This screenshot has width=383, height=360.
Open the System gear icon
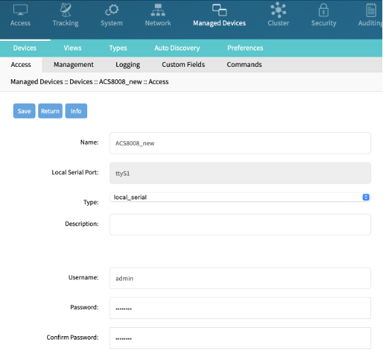(x=112, y=10)
